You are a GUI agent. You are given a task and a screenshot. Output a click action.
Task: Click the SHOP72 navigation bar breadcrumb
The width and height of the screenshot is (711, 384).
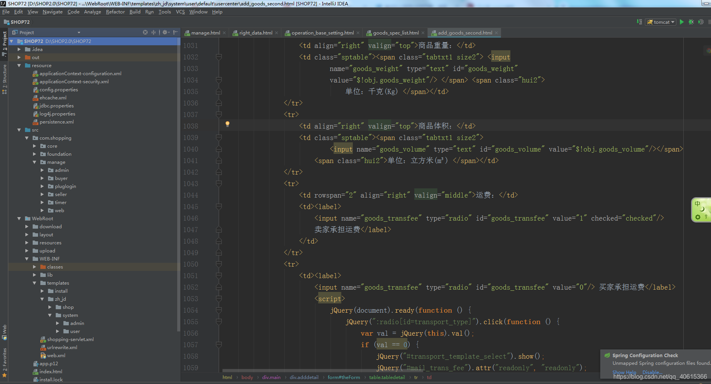coord(17,22)
